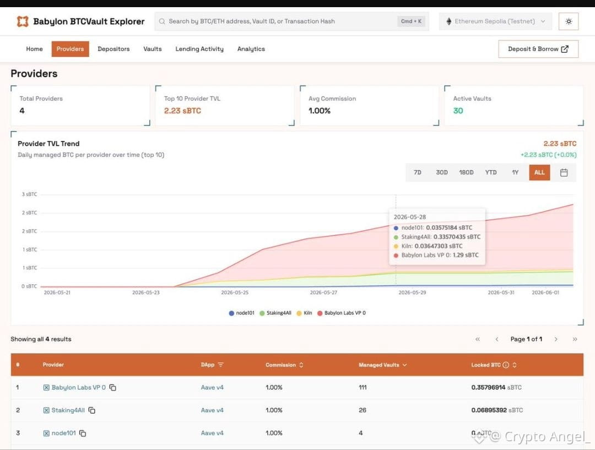Click the Avg Commission 1.00% value
The width and height of the screenshot is (595, 450).
tap(320, 111)
